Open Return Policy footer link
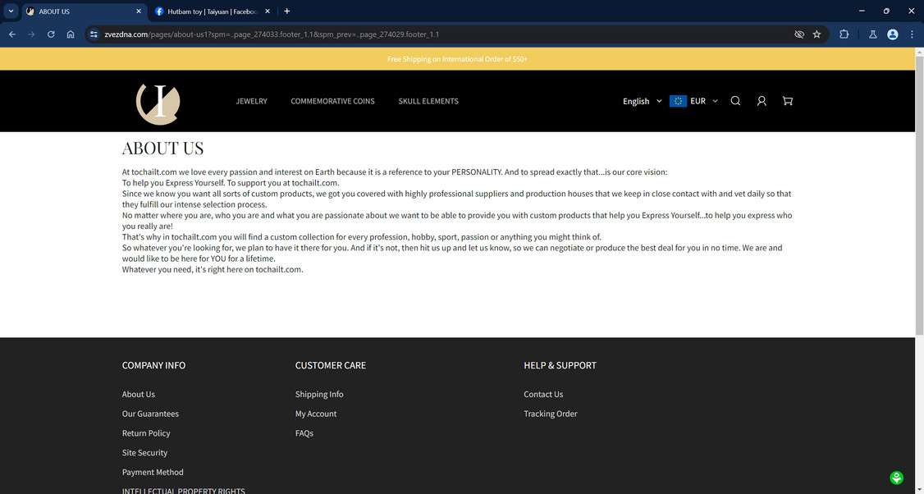Viewport: 924px width, 494px height. [146, 432]
